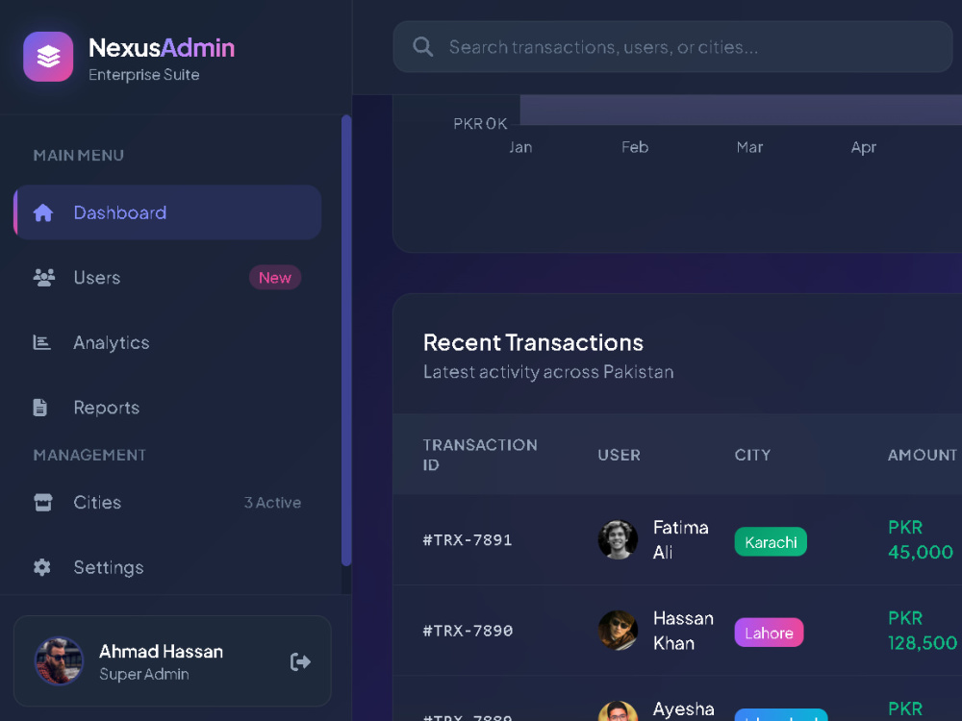Open the Dashboard menu item
Screen dimensions: 962x721
(x=167, y=212)
